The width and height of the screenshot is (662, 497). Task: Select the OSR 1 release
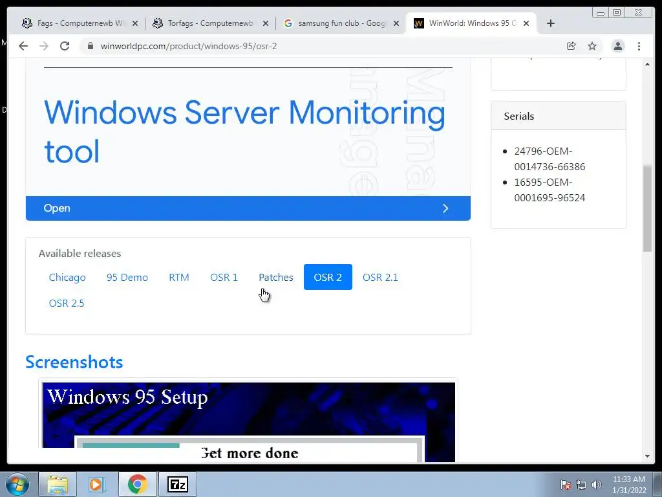(224, 277)
